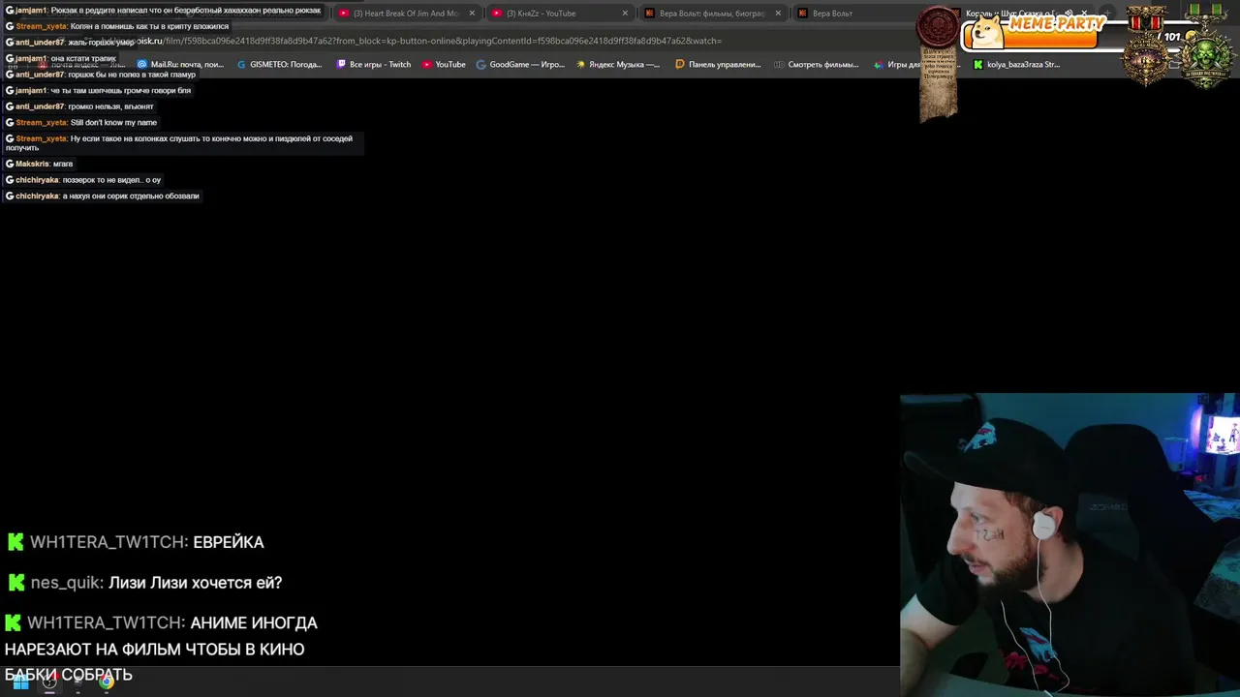1240x697 pixels.
Task: Click Stream_xyeta's 'Still don't know my name' message
Action: tap(81, 123)
